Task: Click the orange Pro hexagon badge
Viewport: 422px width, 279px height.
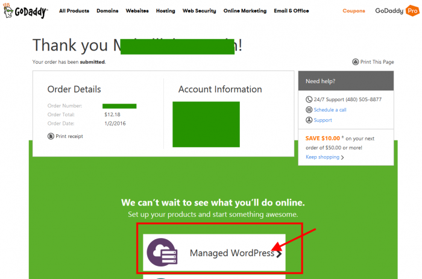Action: tap(412, 11)
